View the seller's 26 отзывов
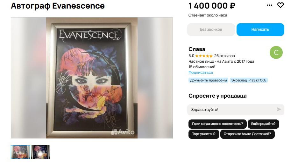The height and width of the screenshot is (167, 298). pos(224,56)
